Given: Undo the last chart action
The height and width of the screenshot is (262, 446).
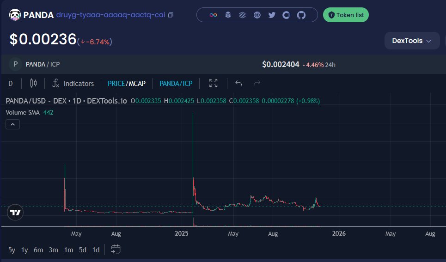Looking at the screenshot, I should click(238, 83).
